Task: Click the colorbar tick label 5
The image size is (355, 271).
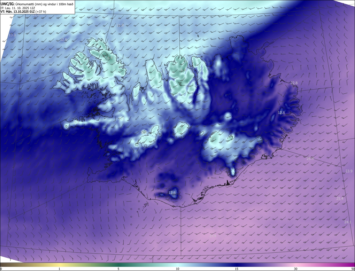Action: click(118, 269)
